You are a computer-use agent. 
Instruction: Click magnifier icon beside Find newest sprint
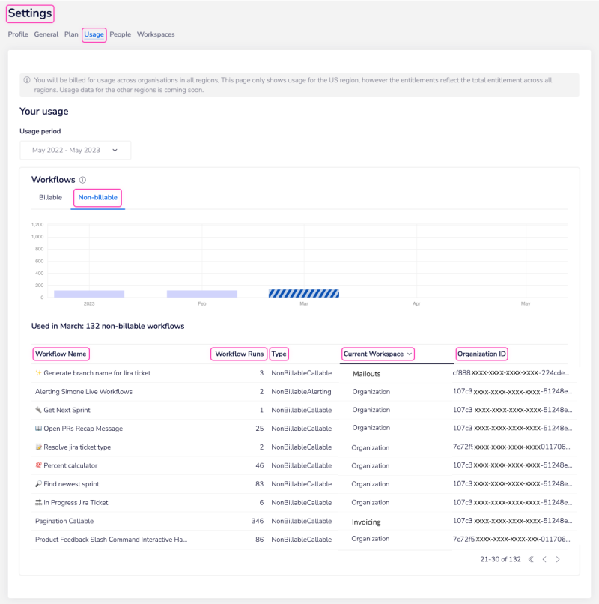coord(38,484)
